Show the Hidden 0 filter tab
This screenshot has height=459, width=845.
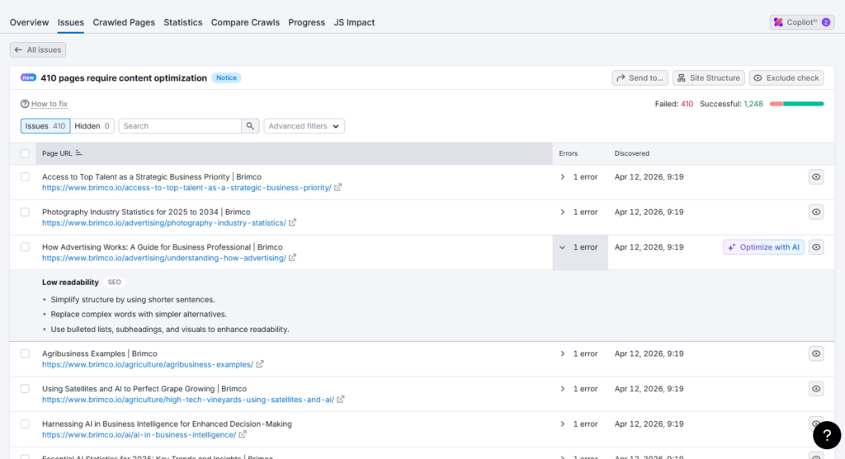92,126
